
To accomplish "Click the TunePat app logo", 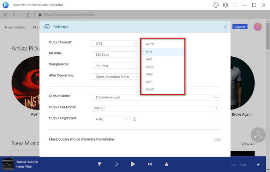I will click(5, 5).
